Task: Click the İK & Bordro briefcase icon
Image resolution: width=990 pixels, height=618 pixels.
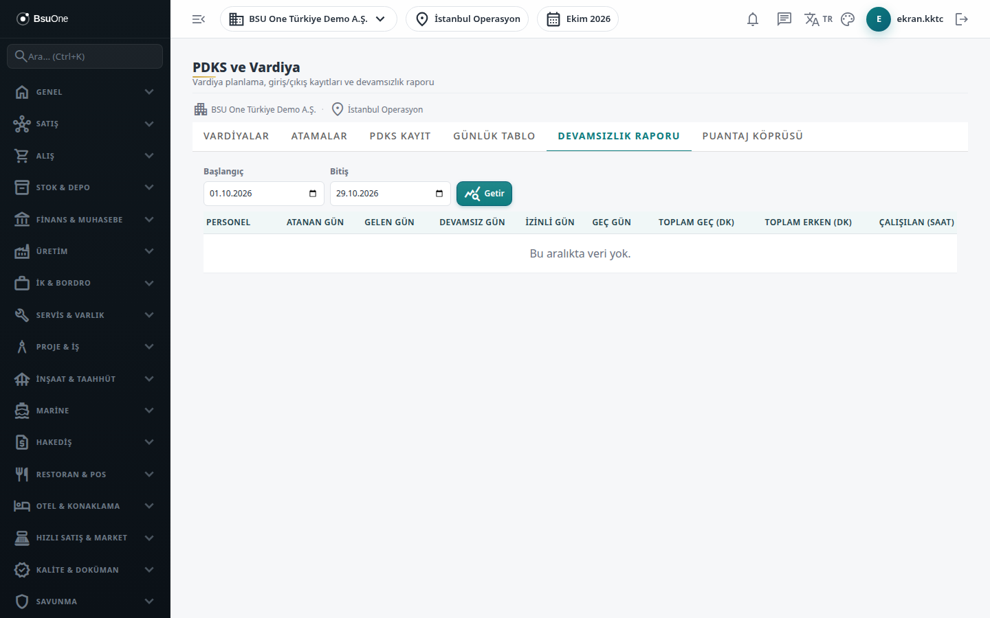Action: click(22, 283)
